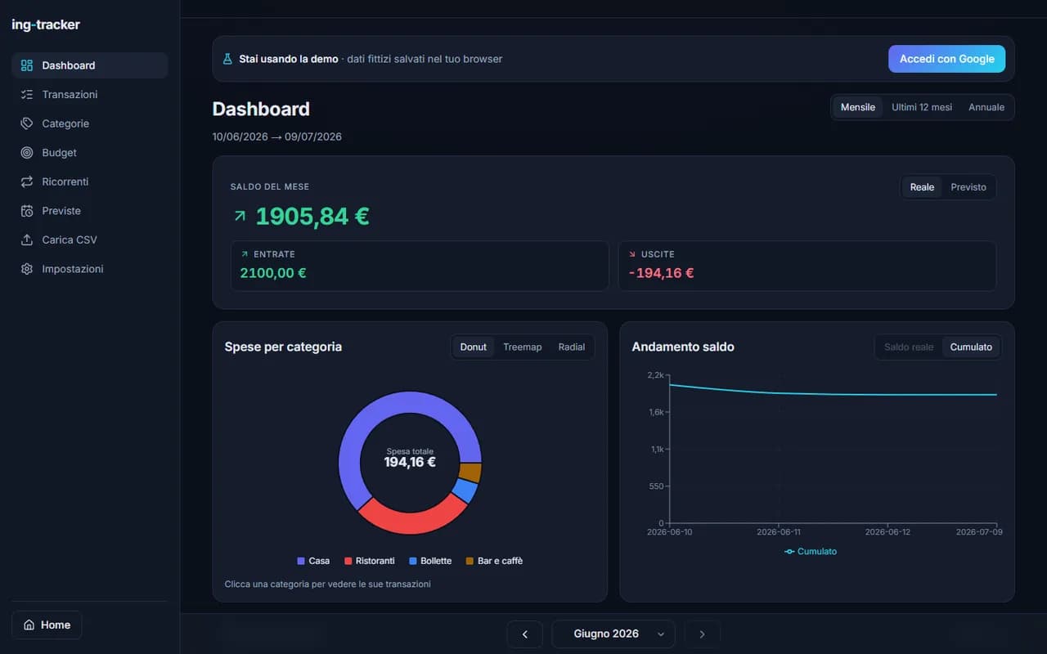
Task: Click the Cumulato legend line marker
Action: [x=789, y=552]
